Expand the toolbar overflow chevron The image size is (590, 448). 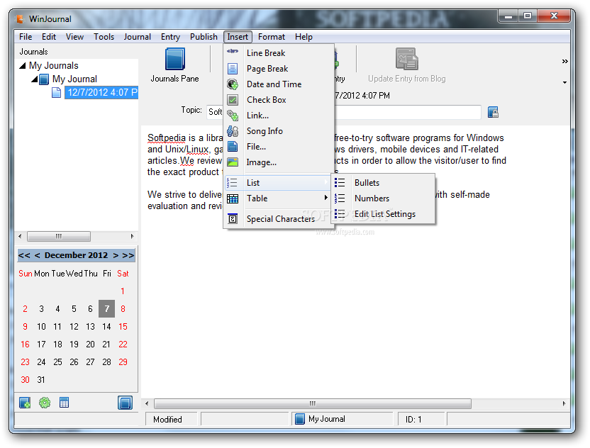pos(564,61)
